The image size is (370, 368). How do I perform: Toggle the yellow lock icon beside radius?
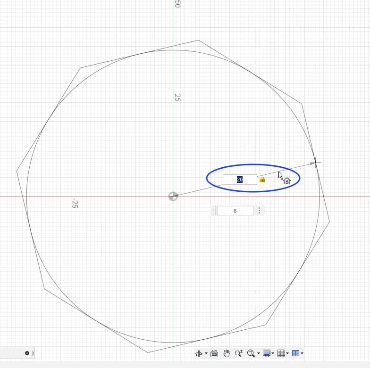pos(262,180)
